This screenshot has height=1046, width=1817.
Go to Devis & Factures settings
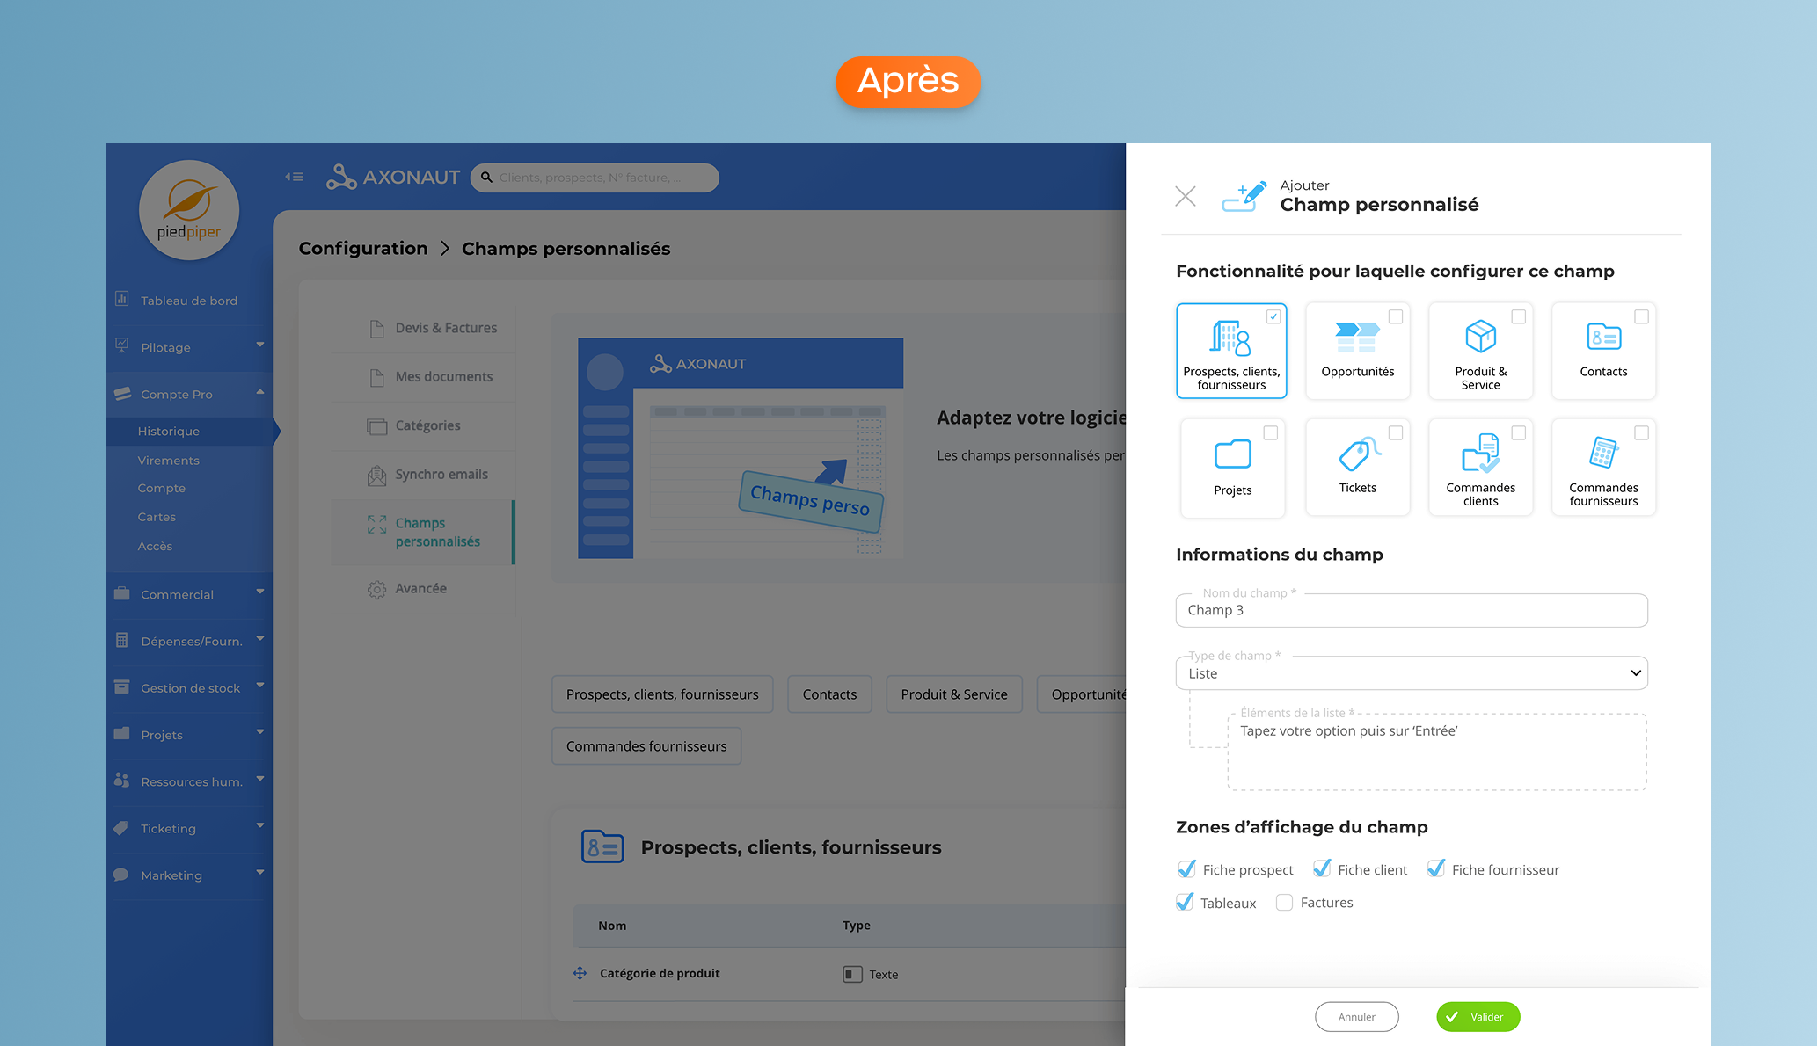click(x=445, y=328)
